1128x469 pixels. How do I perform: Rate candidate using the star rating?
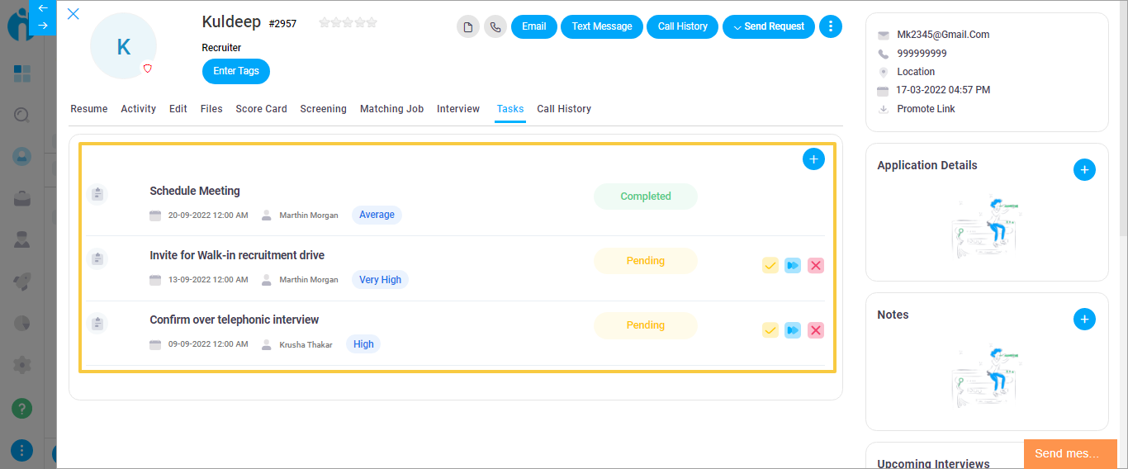pos(348,23)
